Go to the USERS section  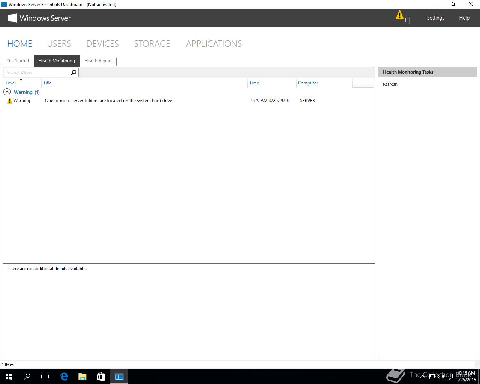[59, 44]
